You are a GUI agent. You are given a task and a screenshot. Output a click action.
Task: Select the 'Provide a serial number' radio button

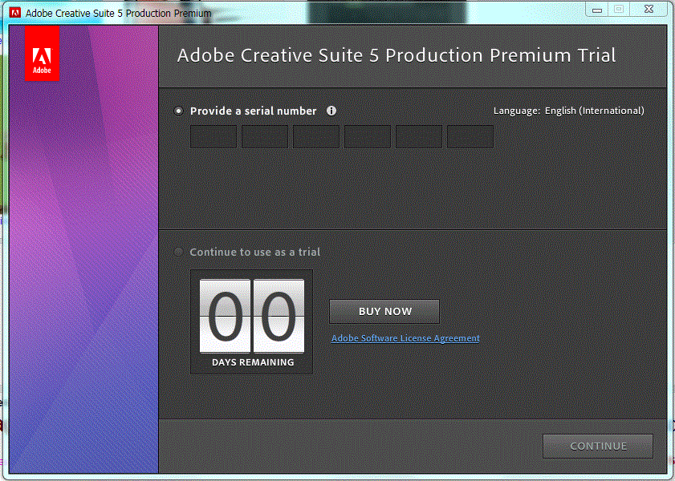click(178, 111)
